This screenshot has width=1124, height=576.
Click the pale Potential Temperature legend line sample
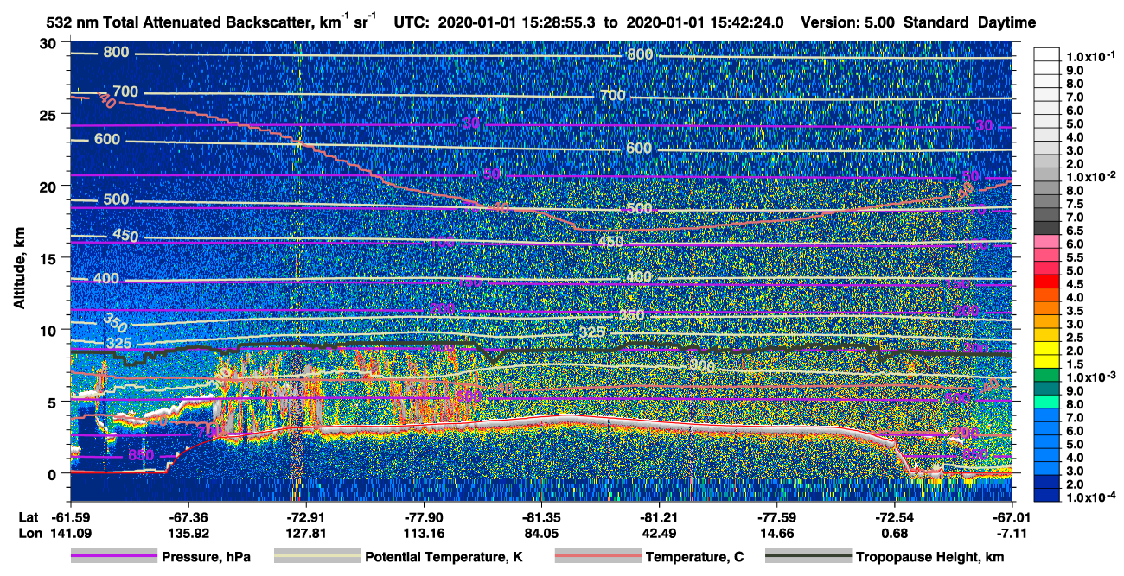tap(316, 557)
